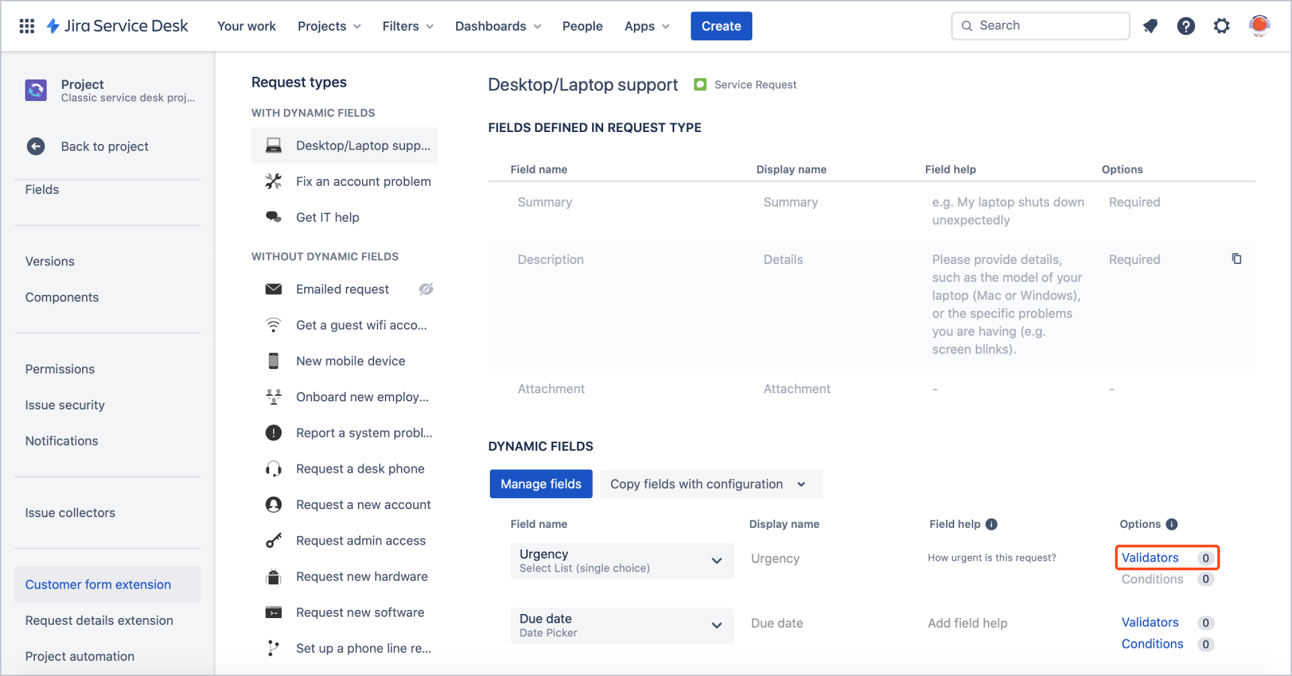Click the Request a desk phone headset icon
This screenshot has width=1292, height=676.
pyautogui.click(x=273, y=468)
